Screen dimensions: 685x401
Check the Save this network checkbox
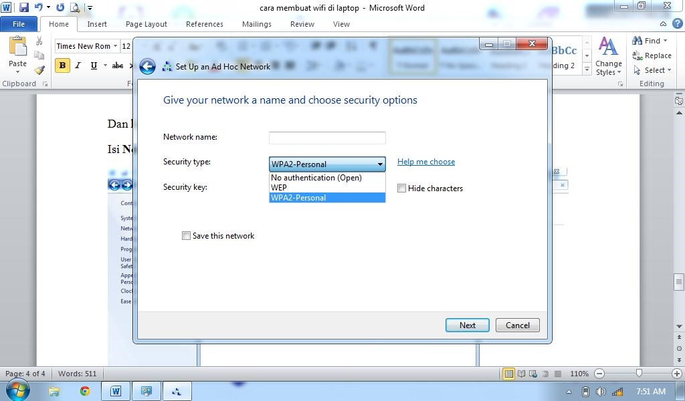pos(186,236)
